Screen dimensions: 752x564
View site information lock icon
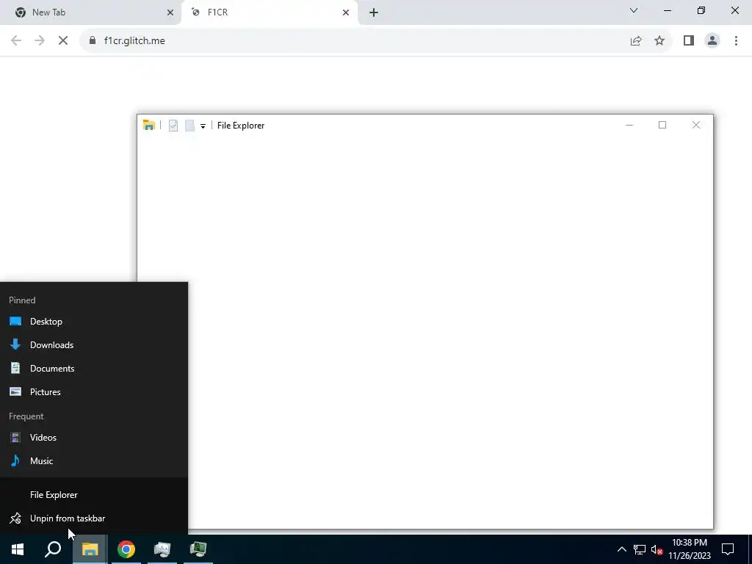[x=93, y=41]
